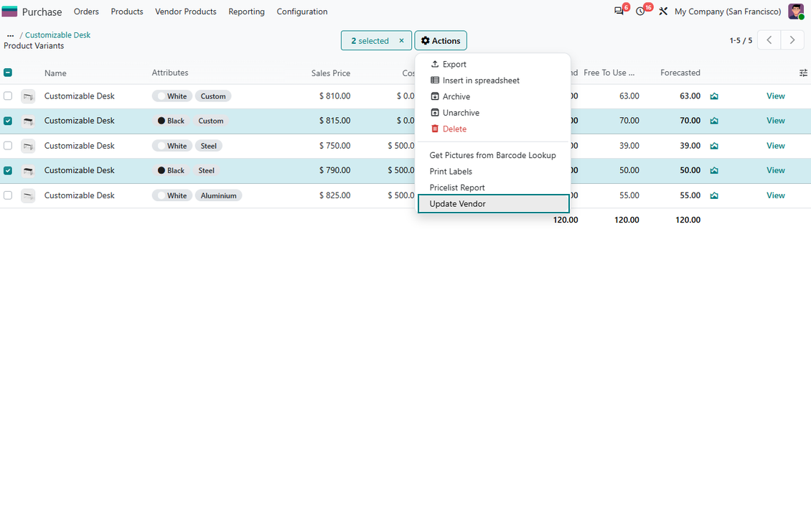The width and height of the screenshot is (811, 515).
Task: Click the Black color dot in Custom row
Action: pyautogui.click(x=161, y=121)
